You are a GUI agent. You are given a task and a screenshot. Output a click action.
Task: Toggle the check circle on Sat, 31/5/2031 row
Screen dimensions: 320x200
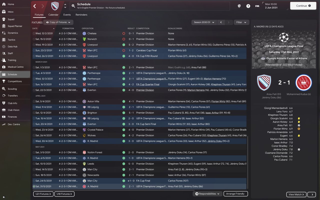[x=34, y=186]
